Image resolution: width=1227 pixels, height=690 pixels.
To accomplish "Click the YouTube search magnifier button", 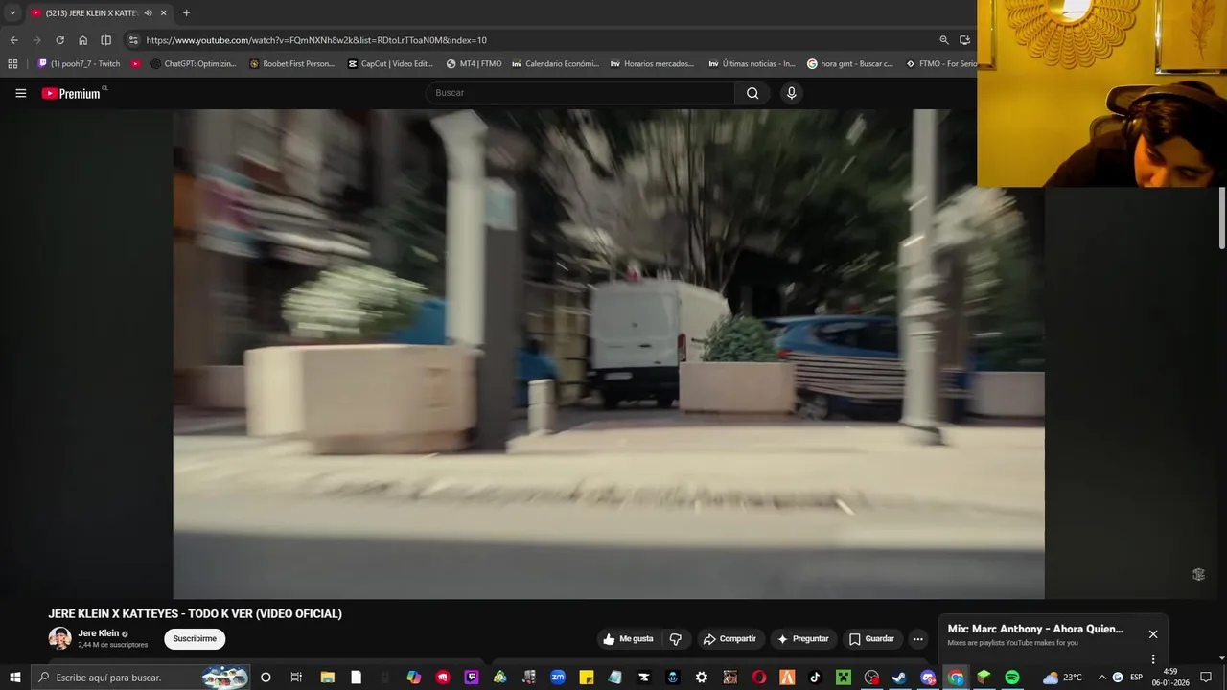I will (x=752, y=93).
